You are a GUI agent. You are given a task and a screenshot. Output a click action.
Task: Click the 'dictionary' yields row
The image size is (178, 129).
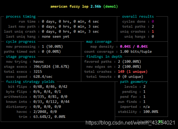[33, 107]
